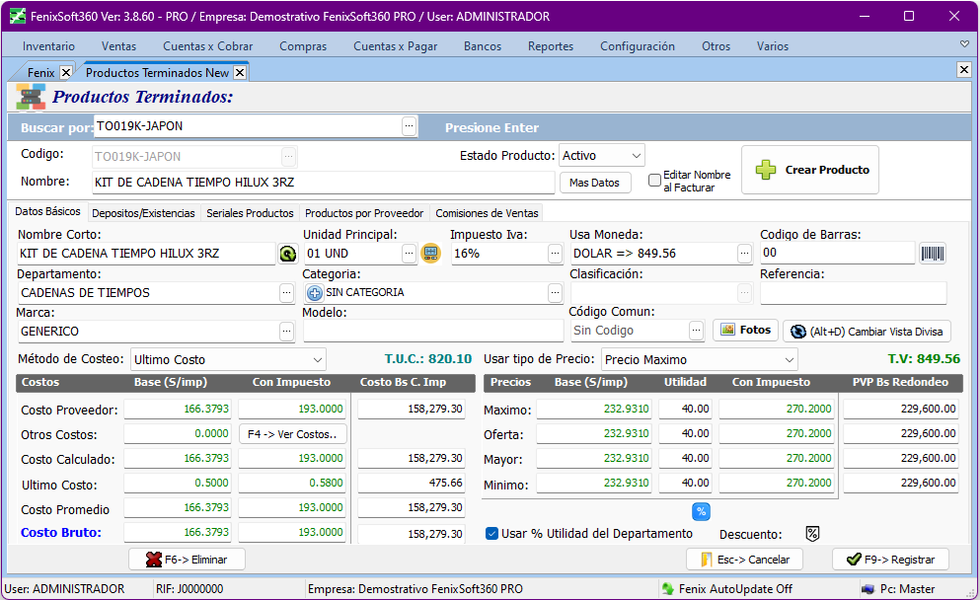Click Costo Proveedor base value 166.3793
Viewport: 980px width, 600px height.
[178, 409]
